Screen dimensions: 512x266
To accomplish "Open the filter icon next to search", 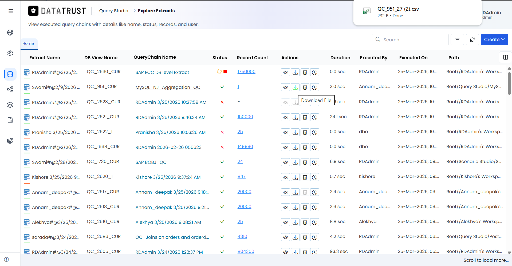I will [457, 39].
